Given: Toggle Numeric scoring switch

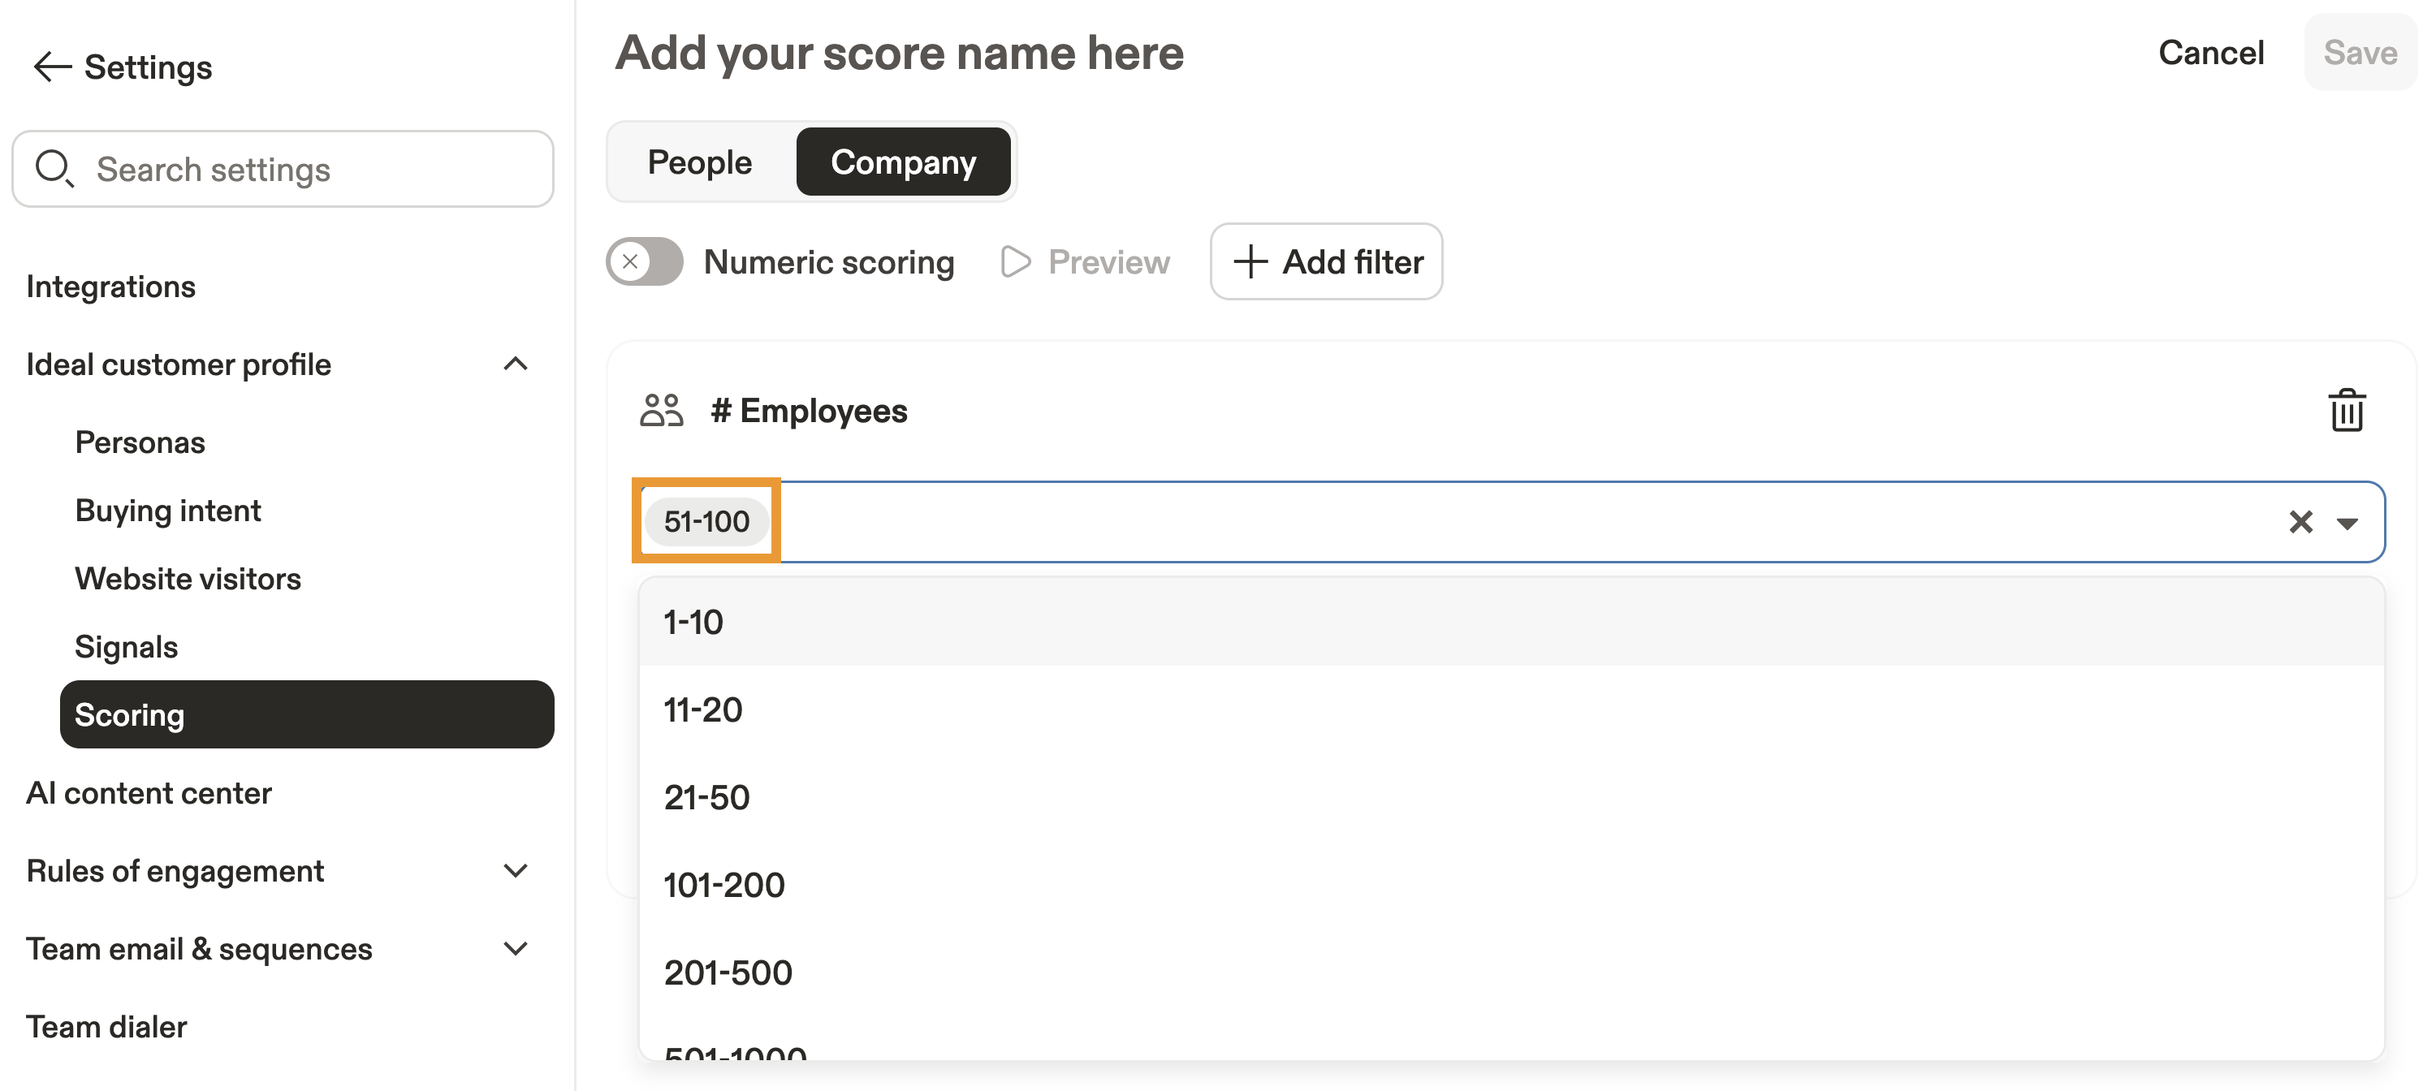Looking at the screenshot, I should coord(645,262).
